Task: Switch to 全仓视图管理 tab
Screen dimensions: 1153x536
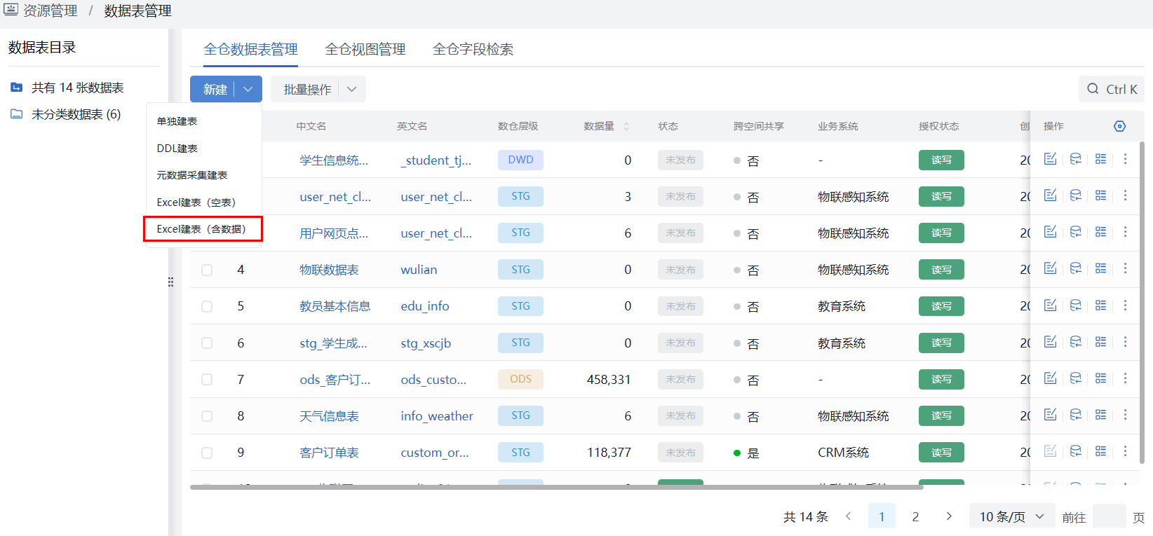Action: [365, 49]
